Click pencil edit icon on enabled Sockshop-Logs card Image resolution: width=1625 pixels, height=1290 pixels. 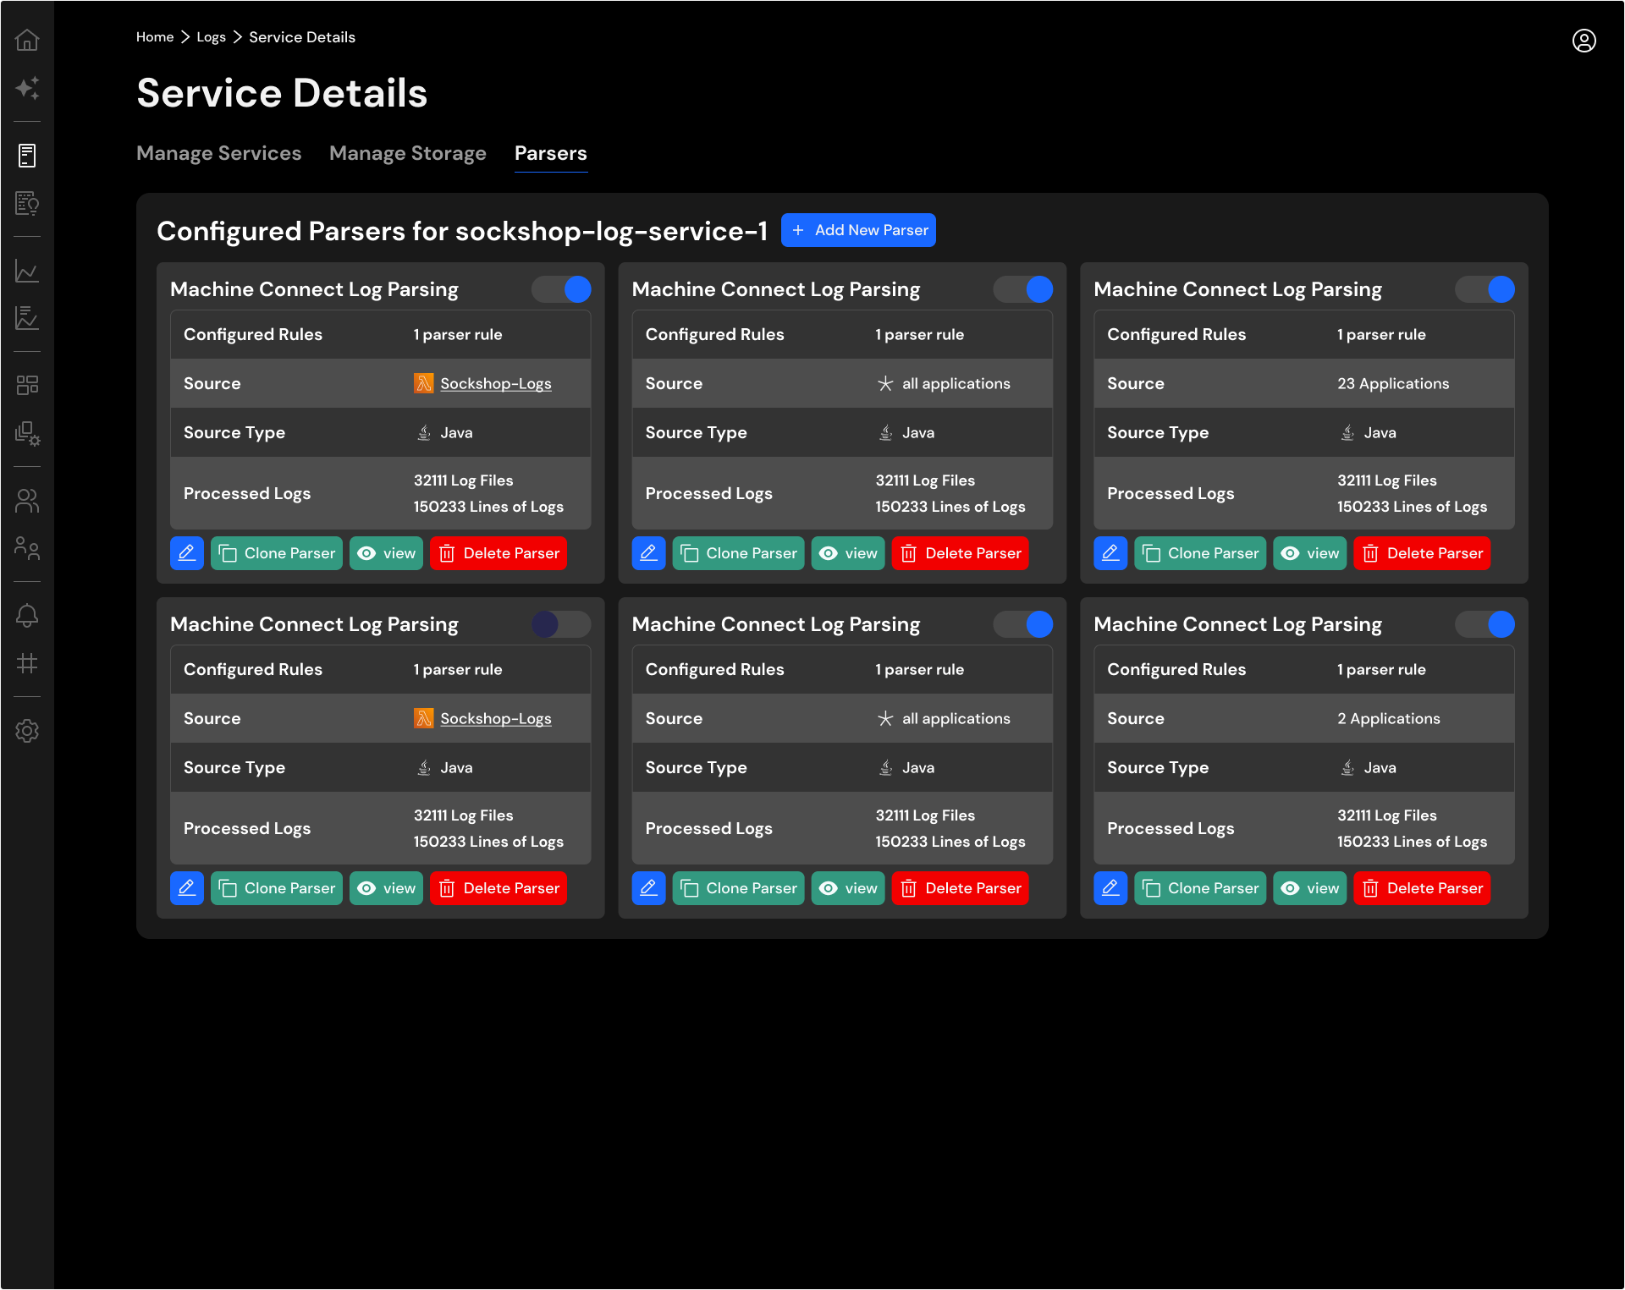[x=187, y=553]
